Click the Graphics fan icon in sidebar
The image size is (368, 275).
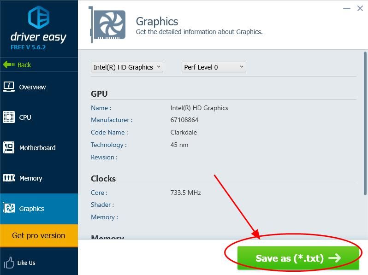point(9,209)
